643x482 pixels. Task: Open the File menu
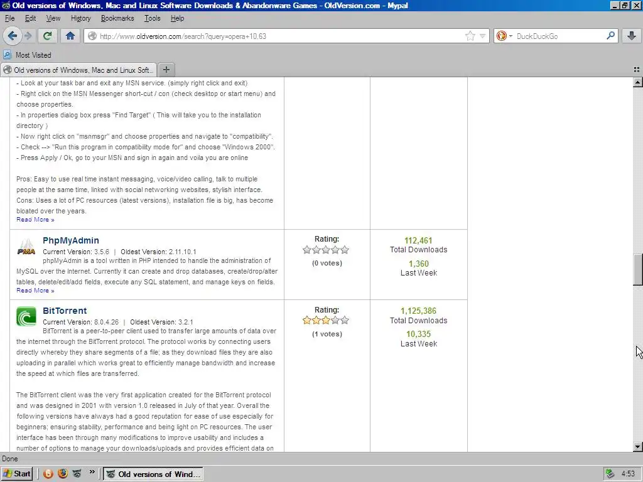[9, 18]
